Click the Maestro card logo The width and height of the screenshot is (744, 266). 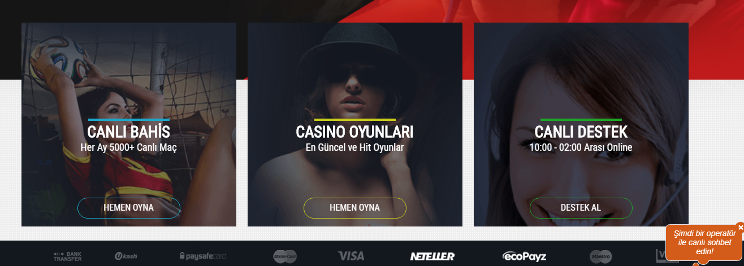(601, 256)
